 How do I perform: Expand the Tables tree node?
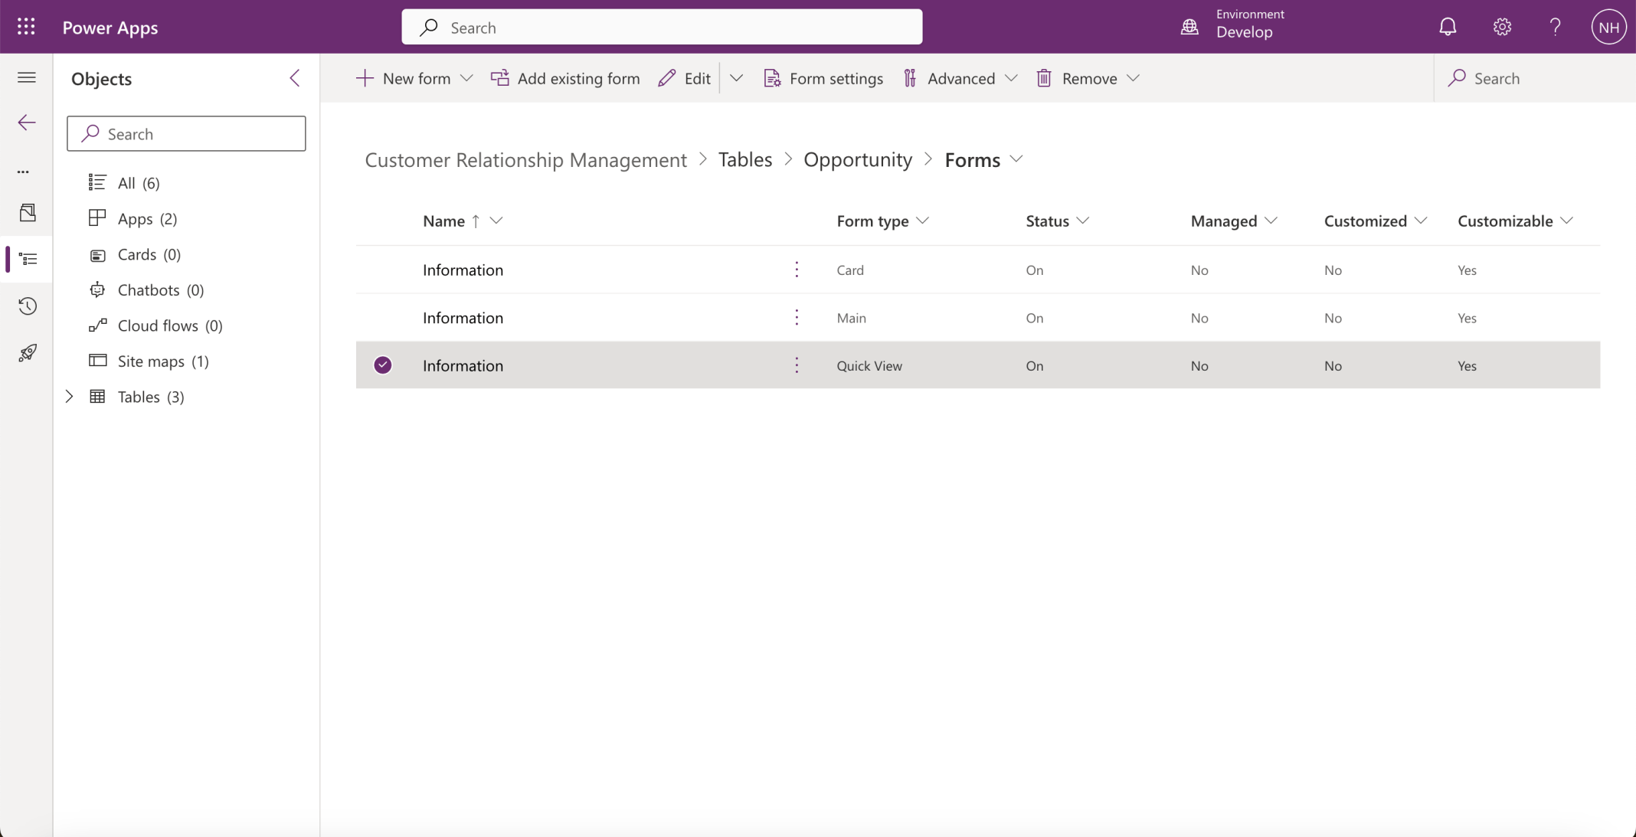[70, 397]
